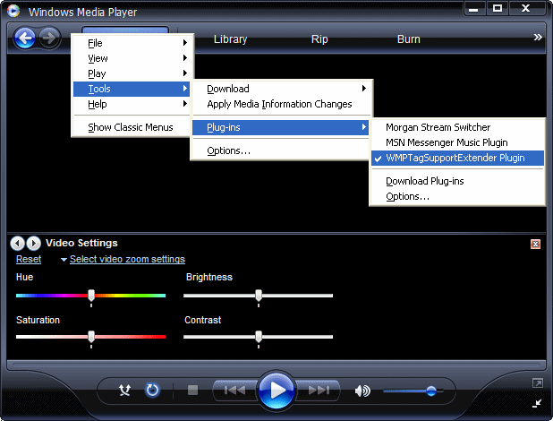Open Options from the Tools submenu
Image resolution: width=553 pixels, height=421 pixels.
(281, 150)
